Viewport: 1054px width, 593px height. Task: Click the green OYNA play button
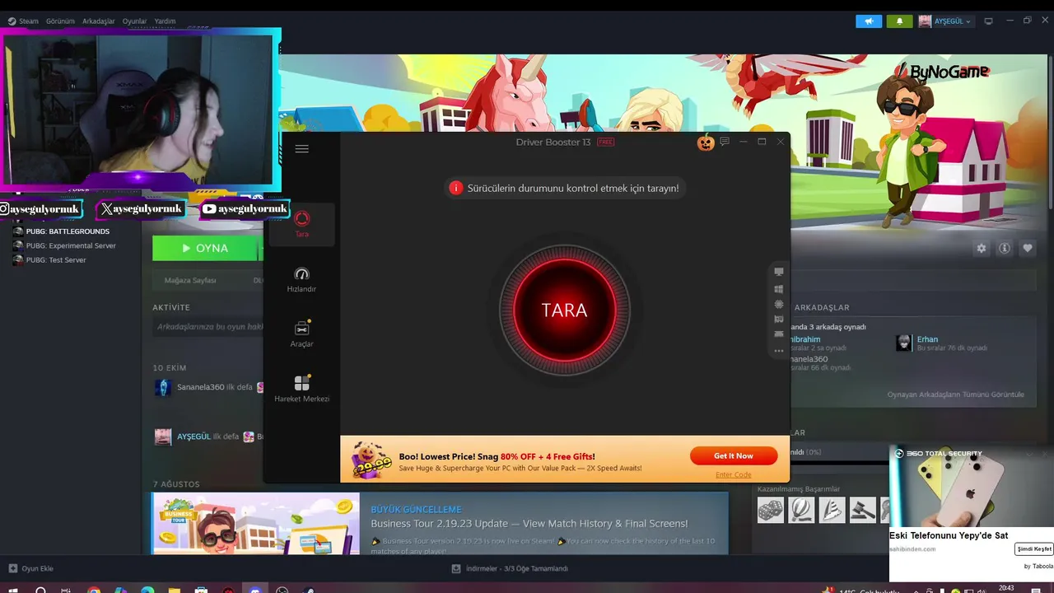pos(205,248)
